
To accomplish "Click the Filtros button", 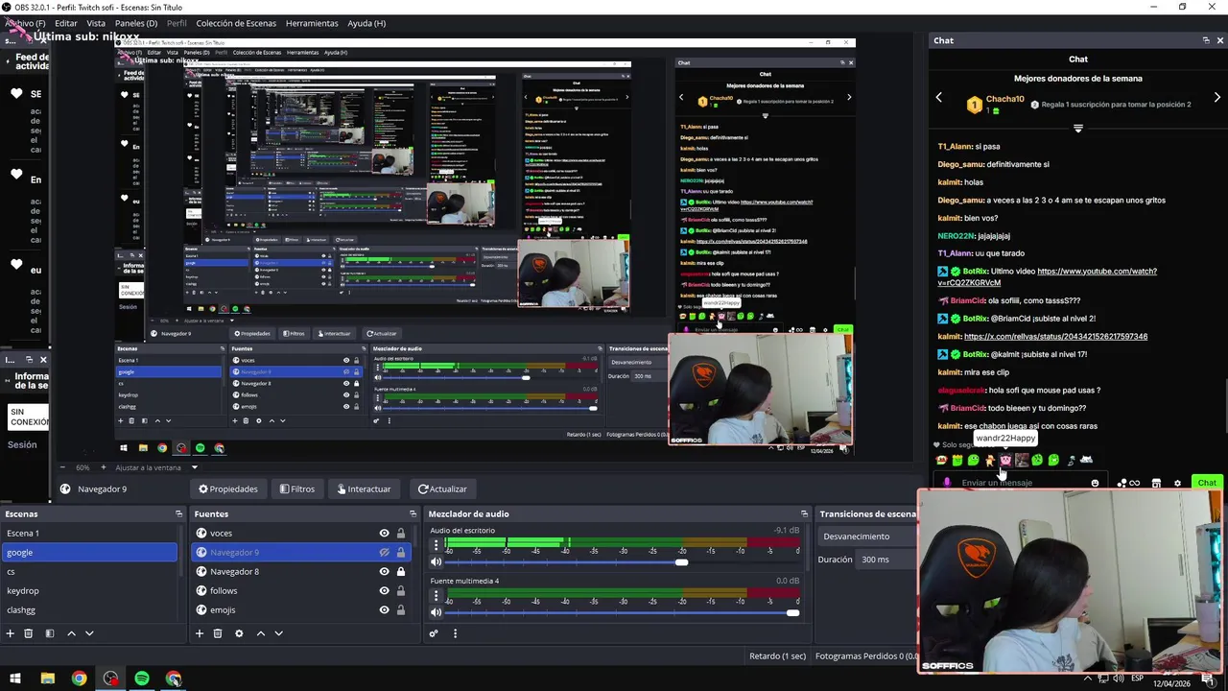I will coord(296,489).
